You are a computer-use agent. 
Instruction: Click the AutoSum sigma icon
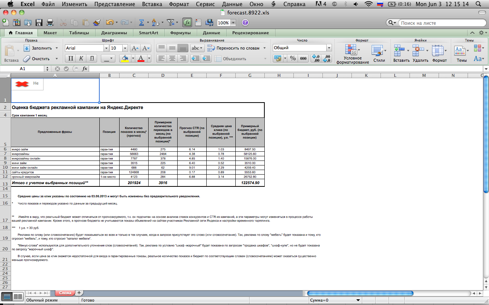141,22
